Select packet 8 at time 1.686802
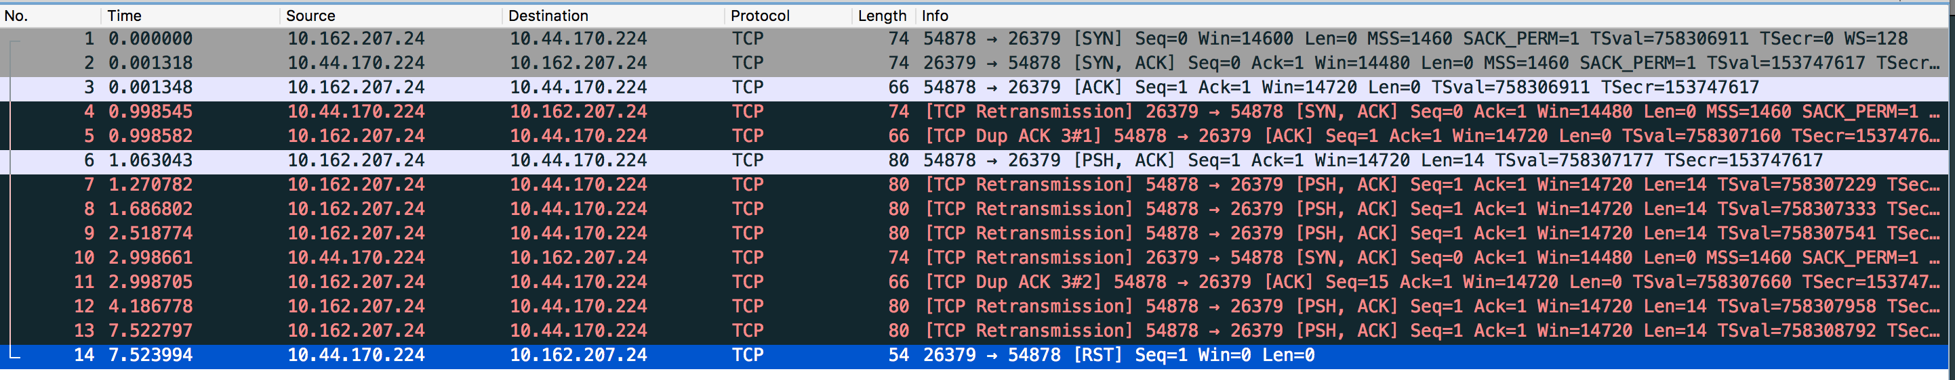 [x=977, y=209]
